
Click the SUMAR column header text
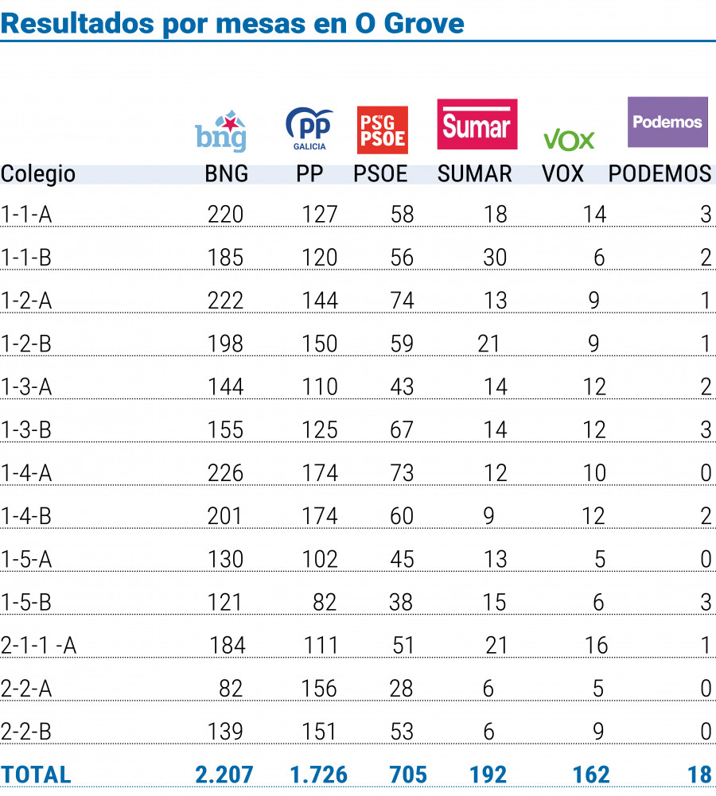[x=475, y=174]
